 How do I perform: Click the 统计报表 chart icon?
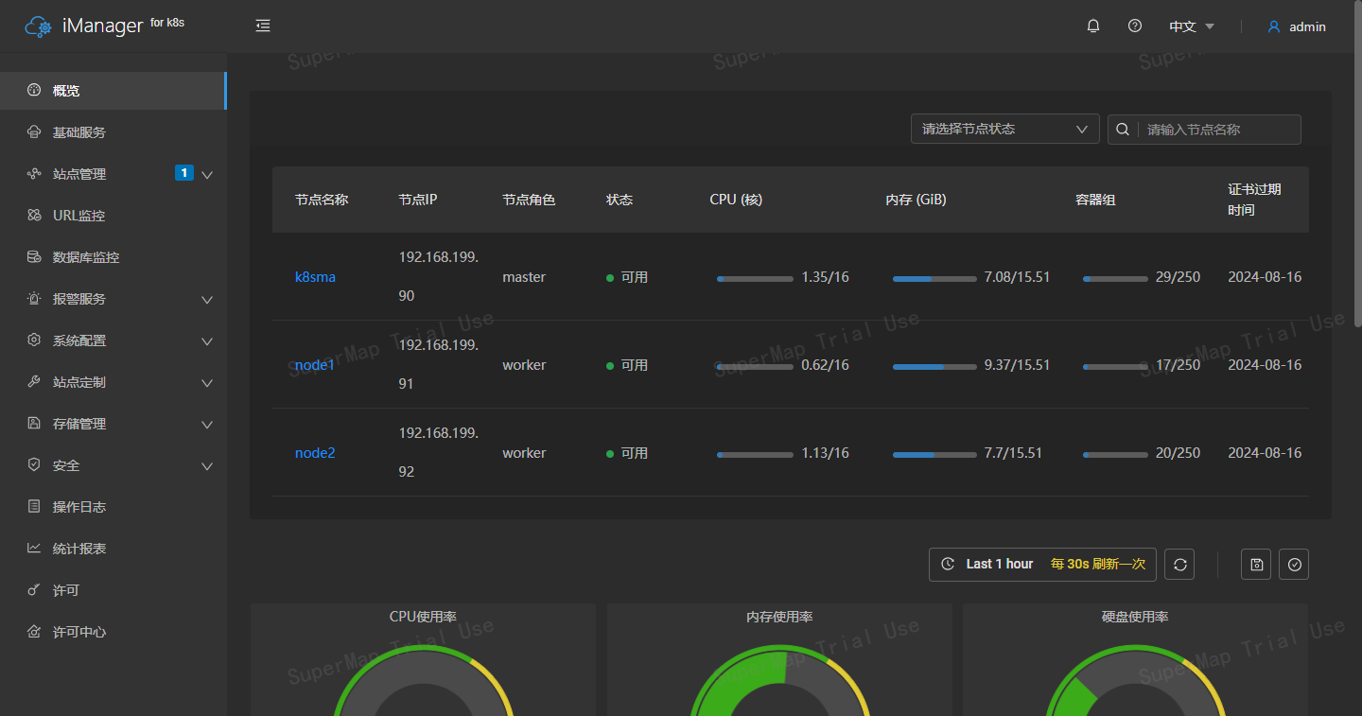34,549
